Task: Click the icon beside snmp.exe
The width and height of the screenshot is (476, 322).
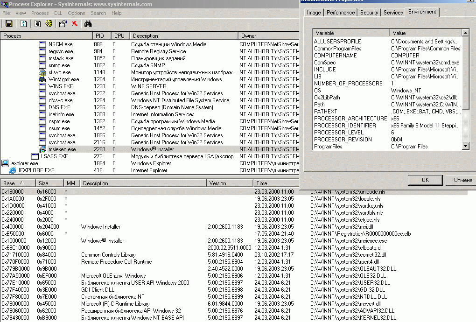Action: click(x=42, y=65)
